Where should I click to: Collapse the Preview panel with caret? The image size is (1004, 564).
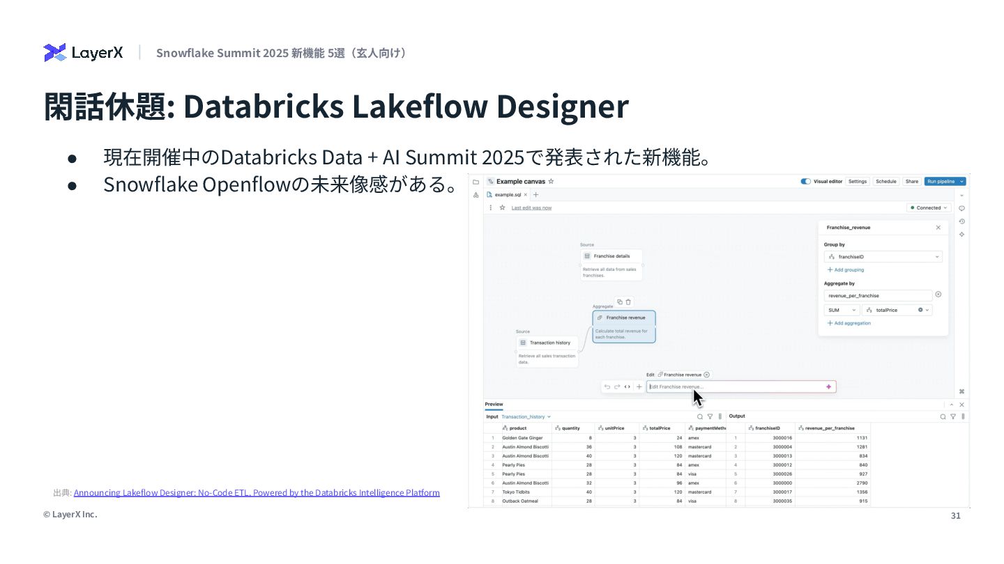pos(952,405)
